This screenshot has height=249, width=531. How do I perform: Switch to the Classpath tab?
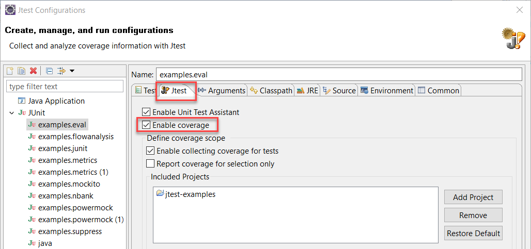pyautogui.click(x=271, y=91)
